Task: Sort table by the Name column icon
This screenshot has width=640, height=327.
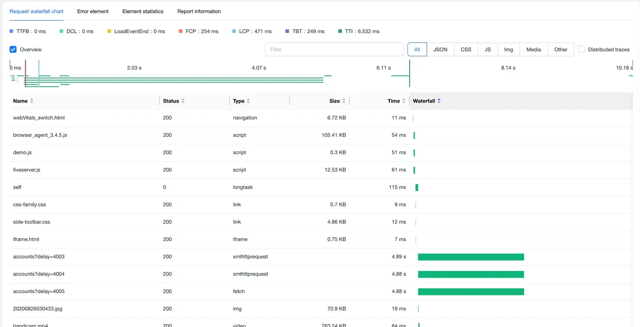Action: [x=32, y=101]
